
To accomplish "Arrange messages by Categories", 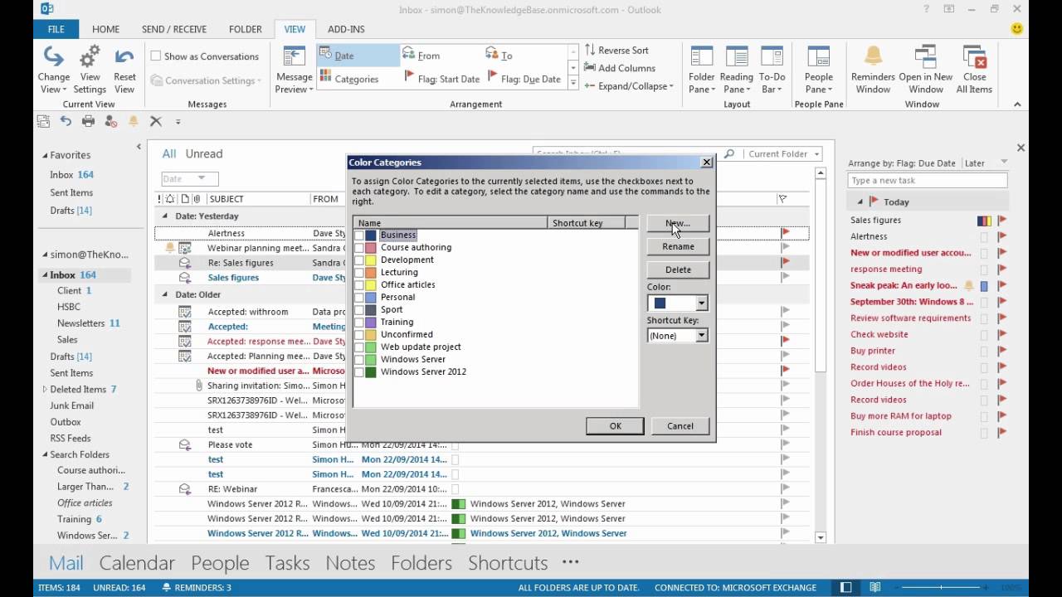I will (348, 79).
